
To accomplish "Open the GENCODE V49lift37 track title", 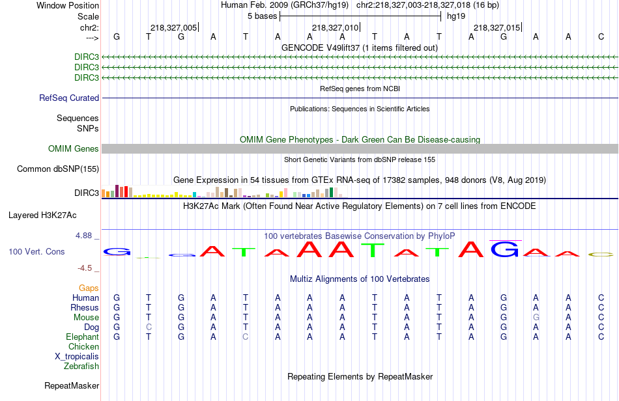I will click(359, 48).
